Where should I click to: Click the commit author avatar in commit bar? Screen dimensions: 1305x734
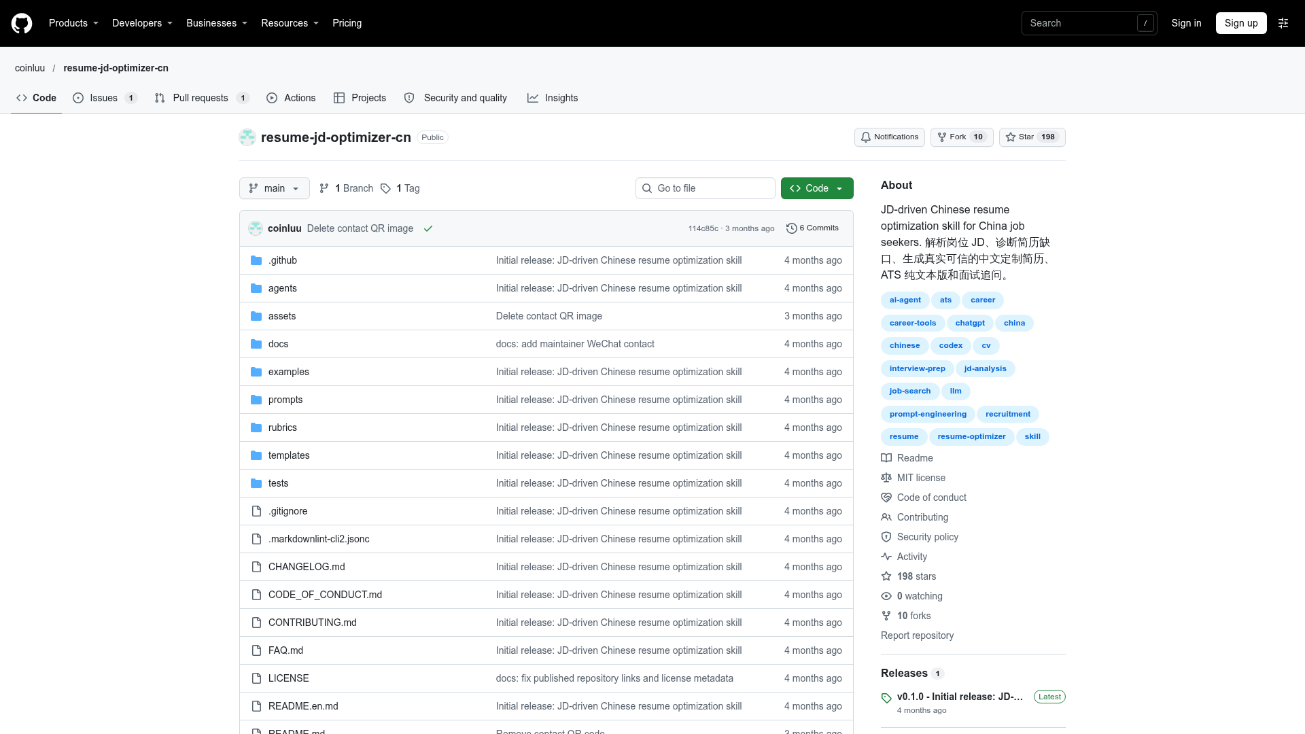[256, 228]
